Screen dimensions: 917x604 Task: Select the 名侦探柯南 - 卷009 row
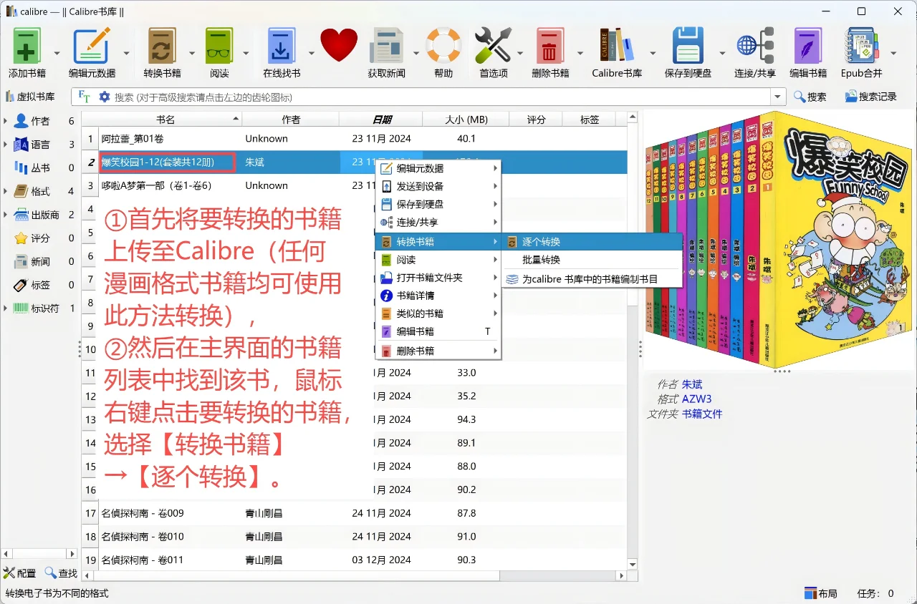click(x=355, y=513)
